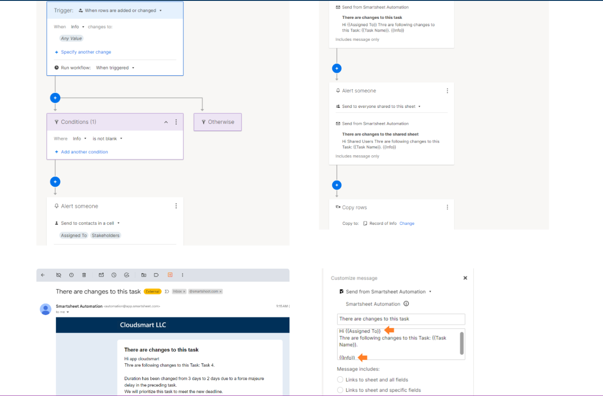Screen dimensions: 603x396
Task: Click the Stakeholders contact chip
Action: point(105,235)
